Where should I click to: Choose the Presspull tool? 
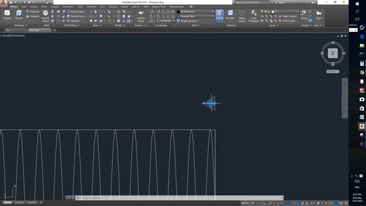click(x=33, y=16)
